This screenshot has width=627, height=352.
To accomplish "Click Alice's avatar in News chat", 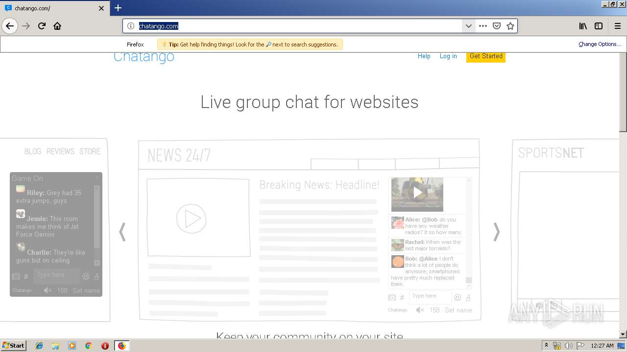I will click(x=397, y=223).
